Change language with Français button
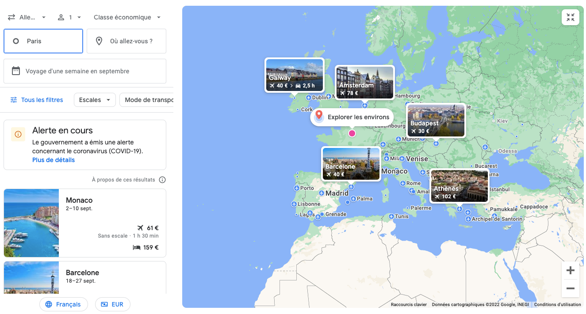The image size is (586, 314). point(64,304)
